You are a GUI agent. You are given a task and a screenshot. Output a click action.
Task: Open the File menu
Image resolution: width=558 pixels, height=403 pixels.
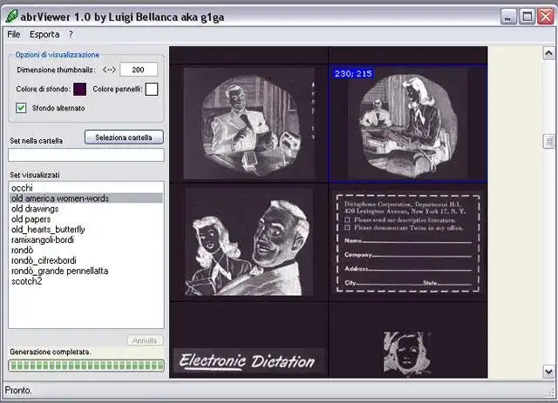coord(14,35)
